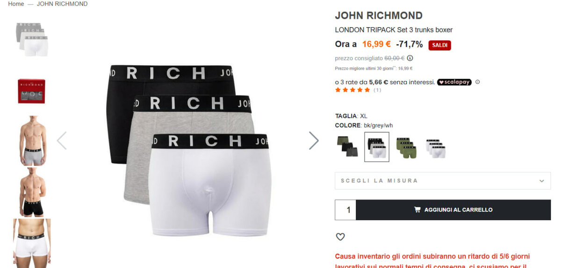561x268 pixels.
Task: Click the chevron in the size selector
Action: click(x=541, y=181)
